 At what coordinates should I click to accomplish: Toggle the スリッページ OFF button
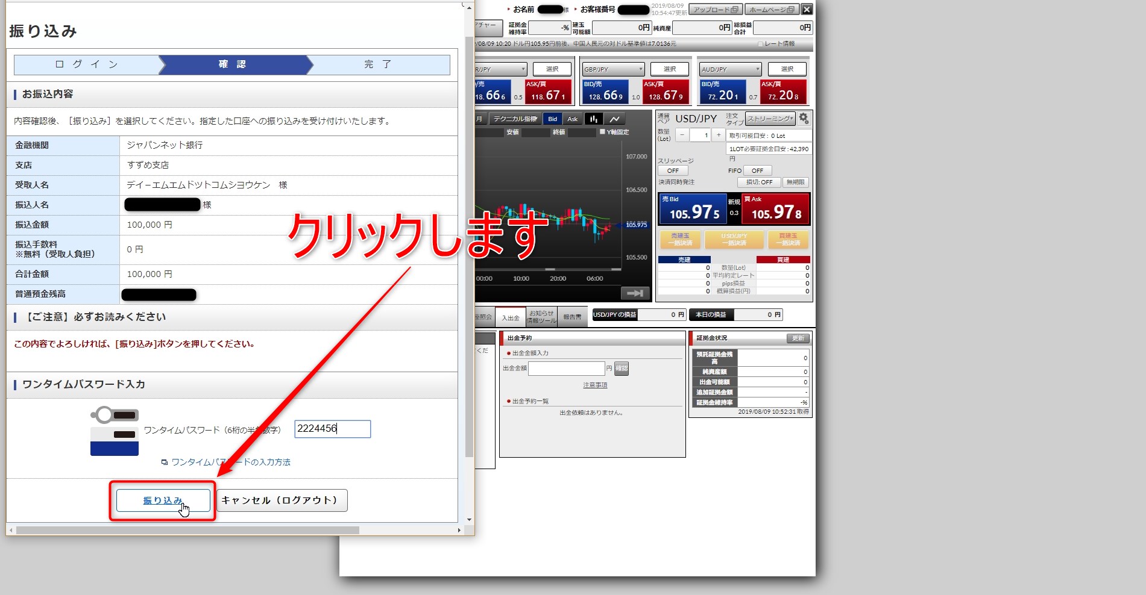(673, 171)
